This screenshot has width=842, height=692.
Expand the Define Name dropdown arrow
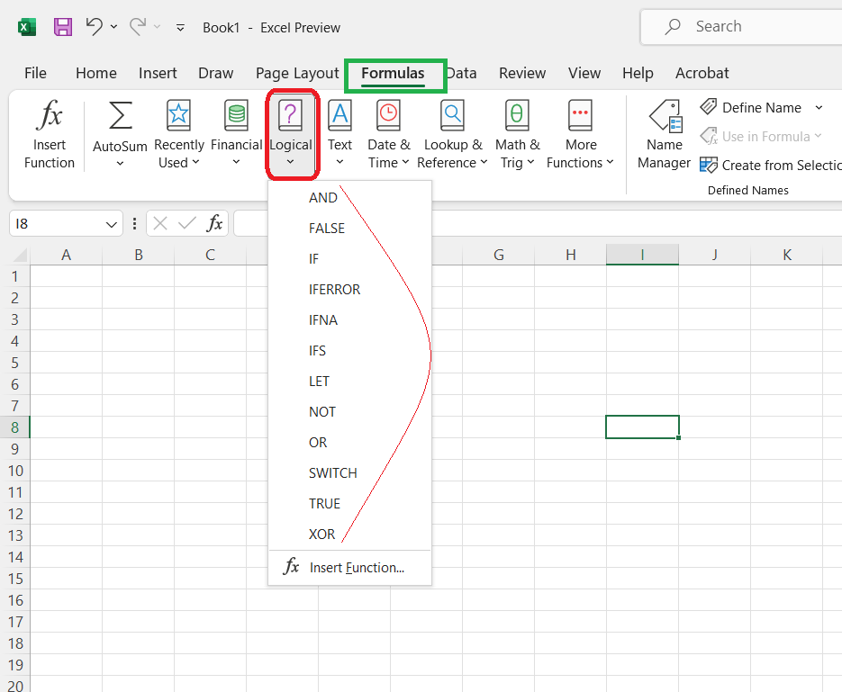(819, 108)
